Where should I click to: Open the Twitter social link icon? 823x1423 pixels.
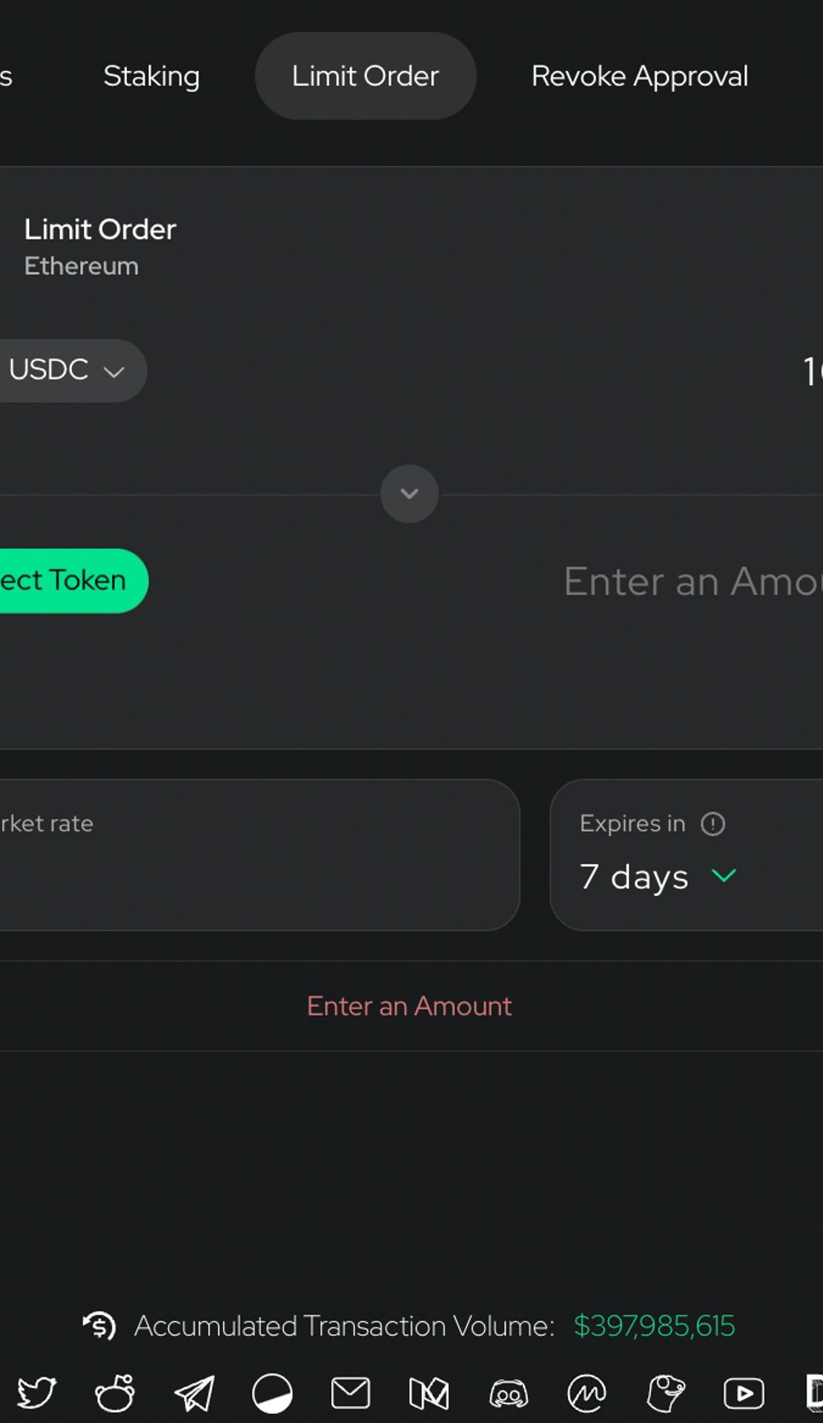click(36, 1393)
